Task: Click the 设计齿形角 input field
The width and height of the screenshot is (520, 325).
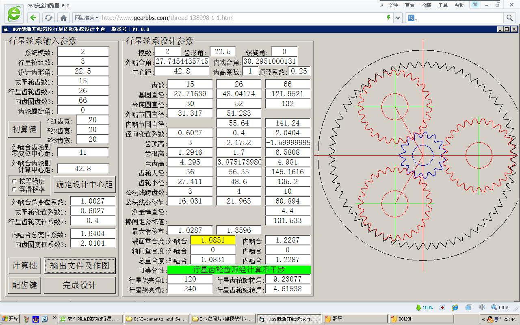Action: pyautogui.click(x=83, y=71)
